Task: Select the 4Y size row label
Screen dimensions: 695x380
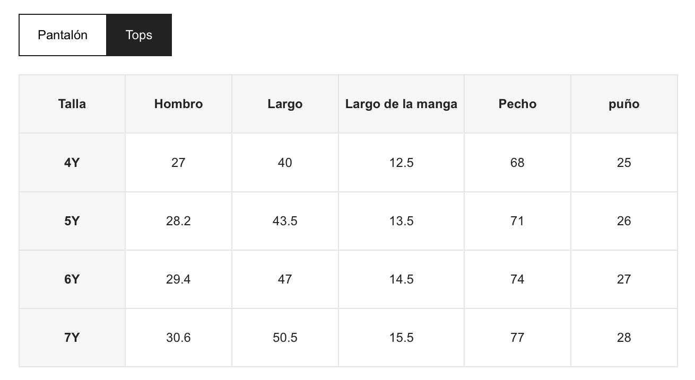Action: [72, 163]
